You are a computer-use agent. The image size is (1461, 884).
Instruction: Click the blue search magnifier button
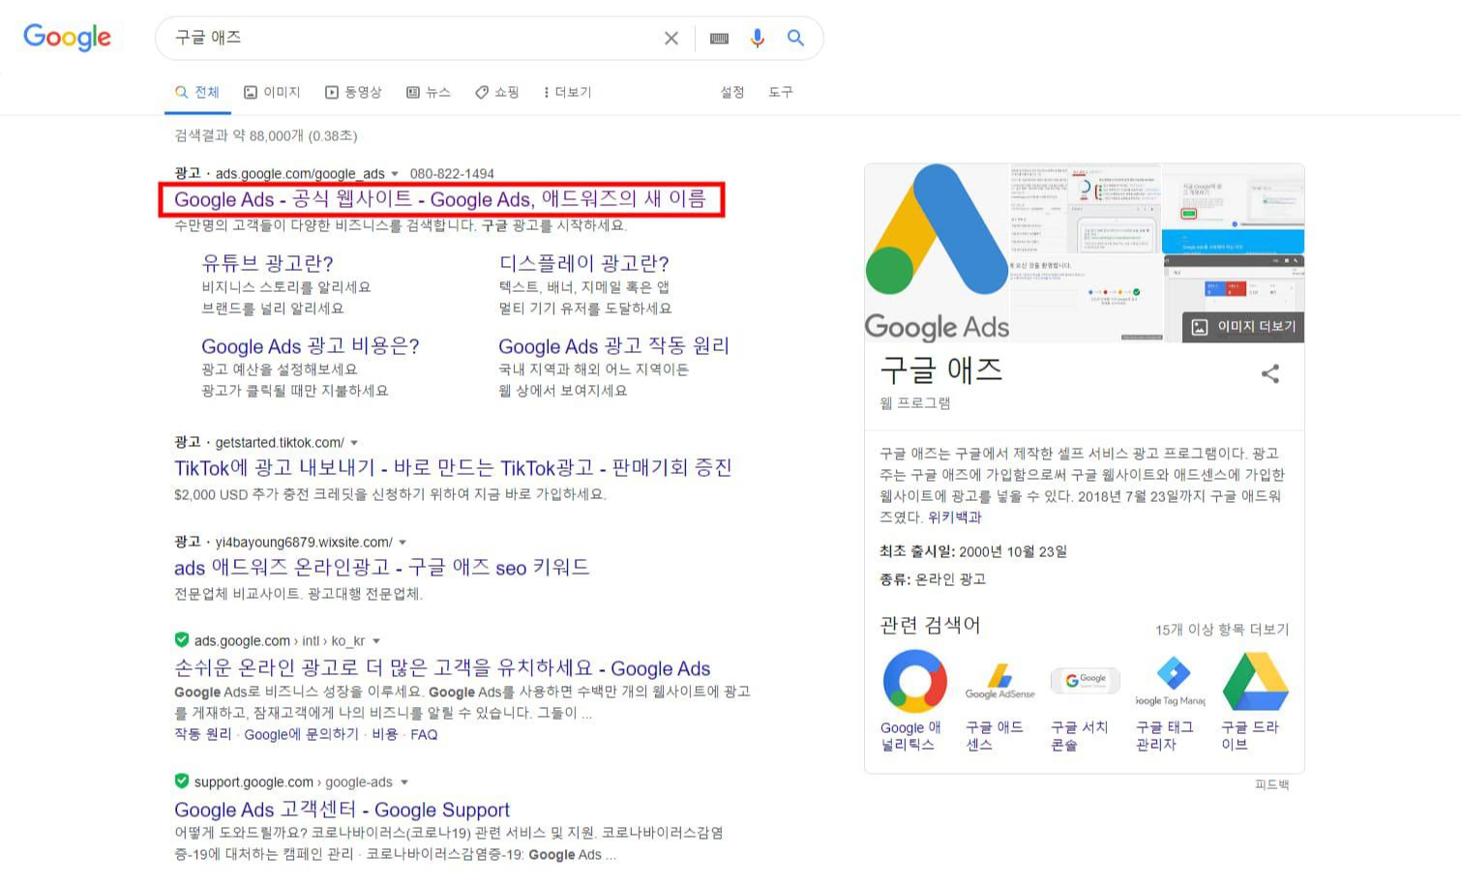(x=795, y=38)
